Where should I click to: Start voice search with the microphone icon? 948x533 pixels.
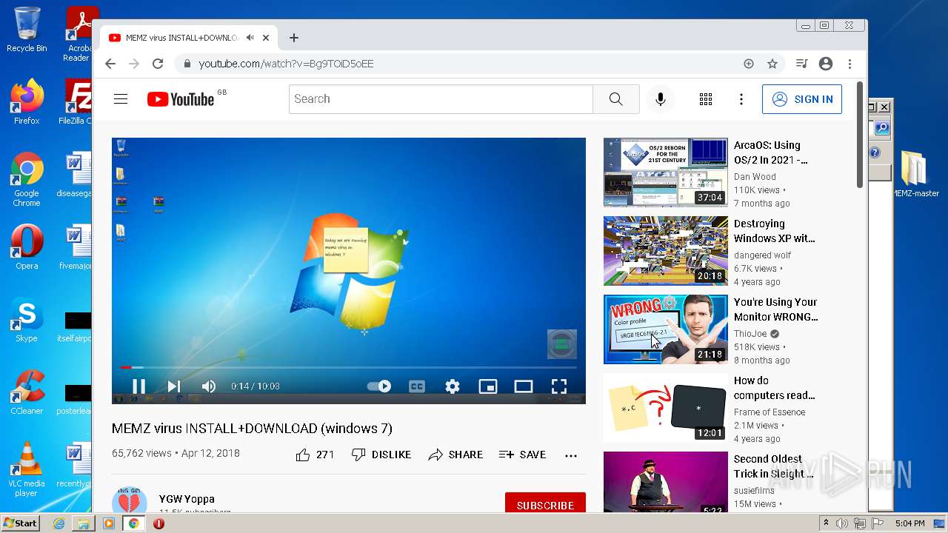click(x=660, y=99)
